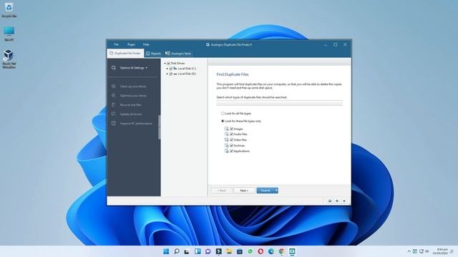Uncheck the Images file type
458x257 pixels.
pos(231,128)
